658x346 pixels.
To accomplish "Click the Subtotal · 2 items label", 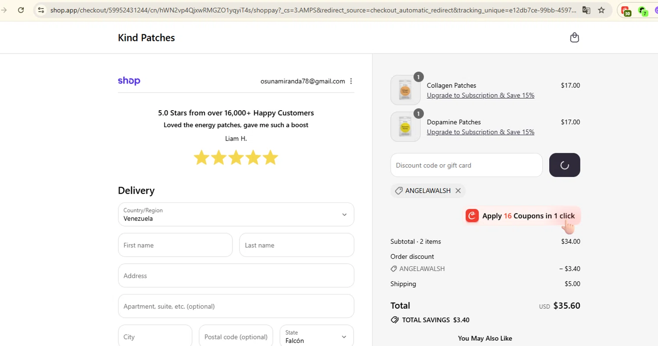I will click(416, 241).
